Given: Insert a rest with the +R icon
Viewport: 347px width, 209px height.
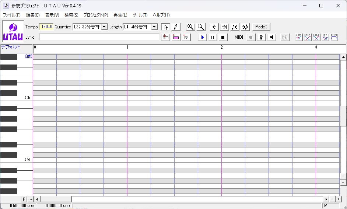Looking at the screenshot, I should click(186, 37).
